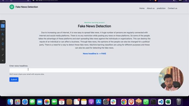The width and height of the screenshot is (189, 106).
Task: Open Google Chrome from the dock
Action: pyautogui.click(x=124, y=102)
